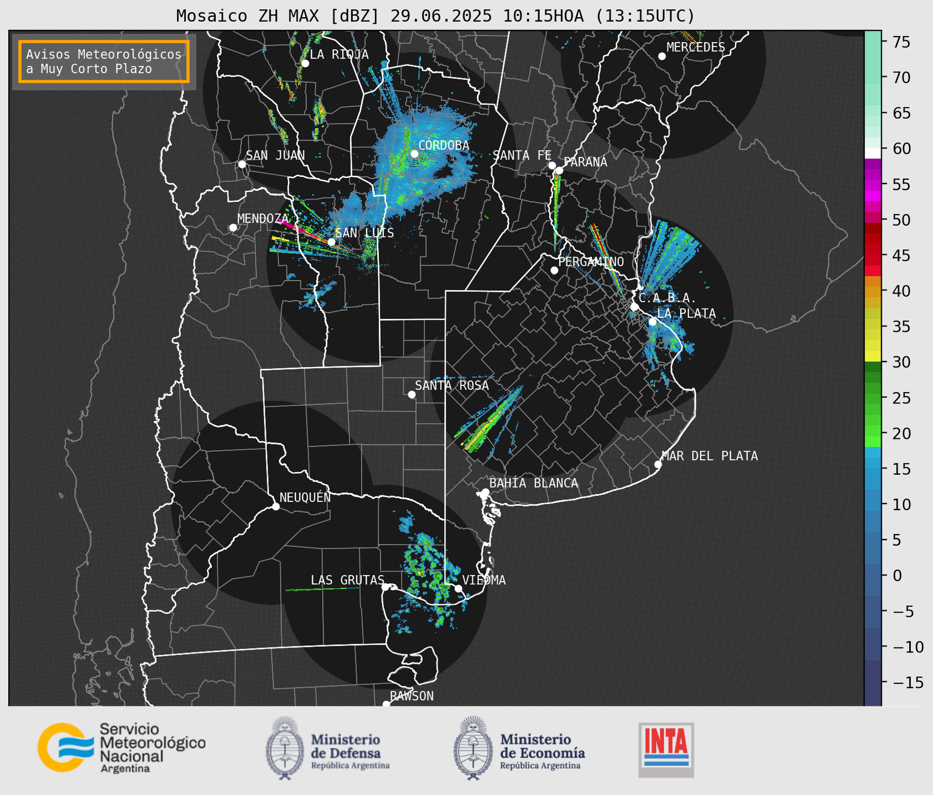Click the SANTA ROSA map label
This screenshot has height=795, width=933.
coord(452,385)
